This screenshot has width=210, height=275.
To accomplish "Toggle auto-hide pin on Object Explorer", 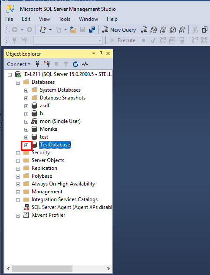I will tap(101, 53).
